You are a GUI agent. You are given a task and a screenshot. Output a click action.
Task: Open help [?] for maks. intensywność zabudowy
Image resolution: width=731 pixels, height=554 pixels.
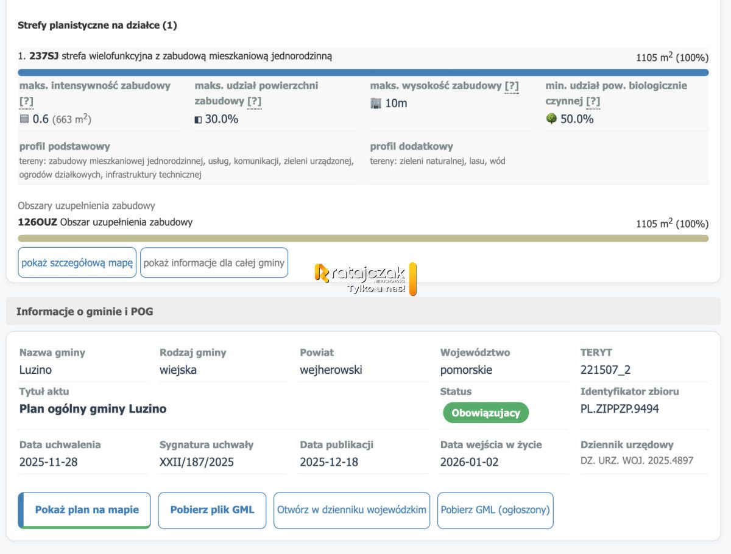coord(26,101)
